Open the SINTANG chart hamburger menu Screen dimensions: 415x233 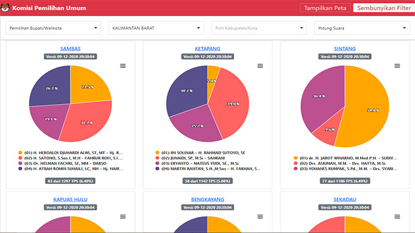pos(397,66)
